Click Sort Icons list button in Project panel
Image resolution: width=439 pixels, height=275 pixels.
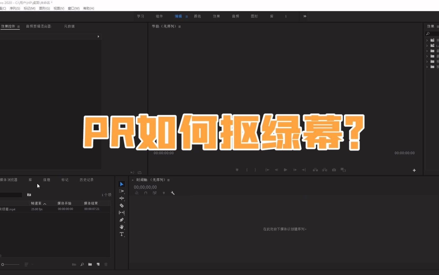click(x=26, y=264)
